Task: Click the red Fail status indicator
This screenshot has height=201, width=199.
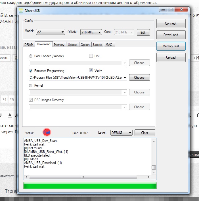Action: 47,132
